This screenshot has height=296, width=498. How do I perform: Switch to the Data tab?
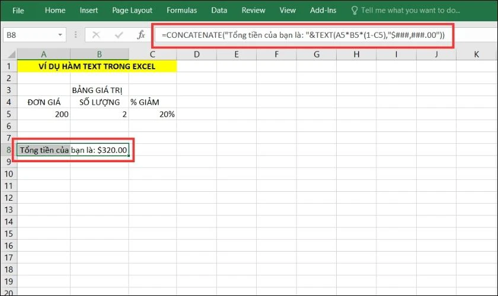click(219, 11)
